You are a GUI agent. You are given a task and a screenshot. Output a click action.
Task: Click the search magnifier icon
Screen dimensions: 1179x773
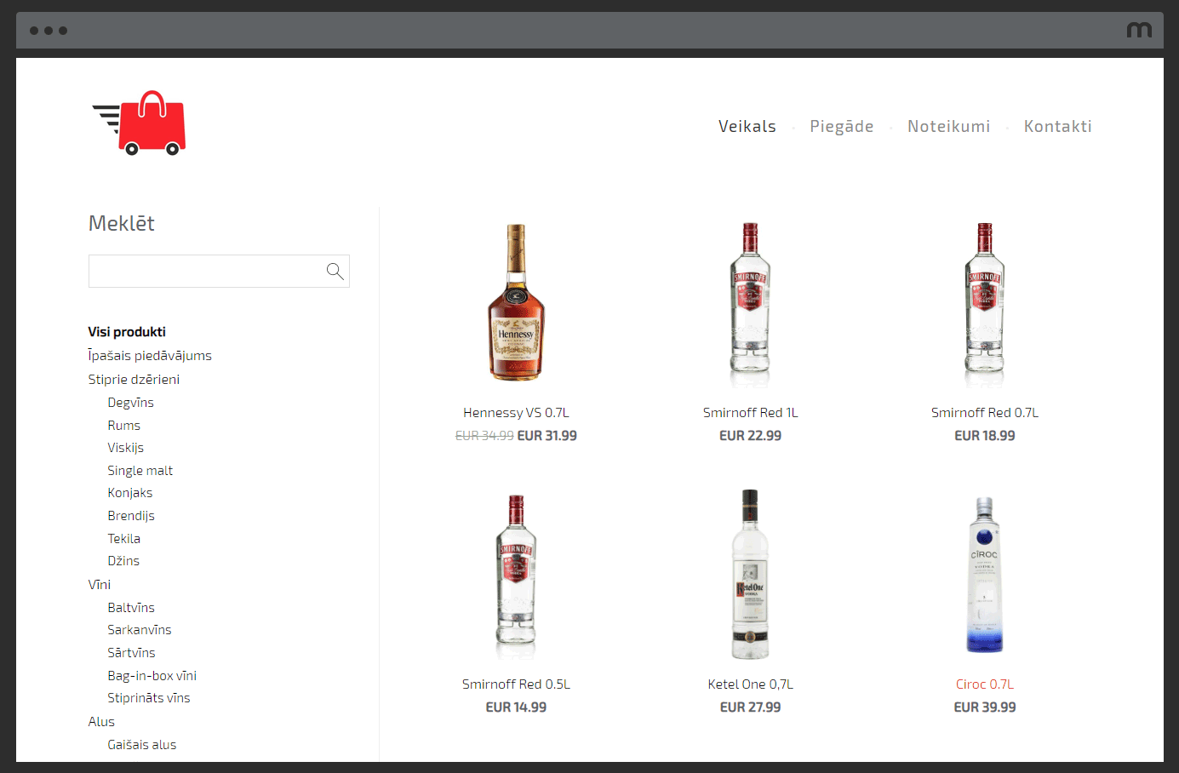(335, 271)
